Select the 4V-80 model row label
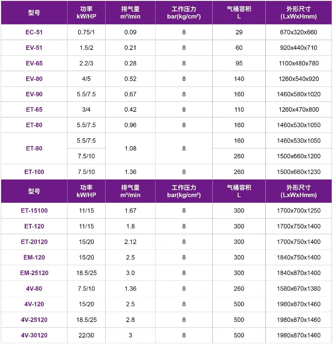Image resolution: width=334 pixels, height=350 pixels. tap(34, 288)
